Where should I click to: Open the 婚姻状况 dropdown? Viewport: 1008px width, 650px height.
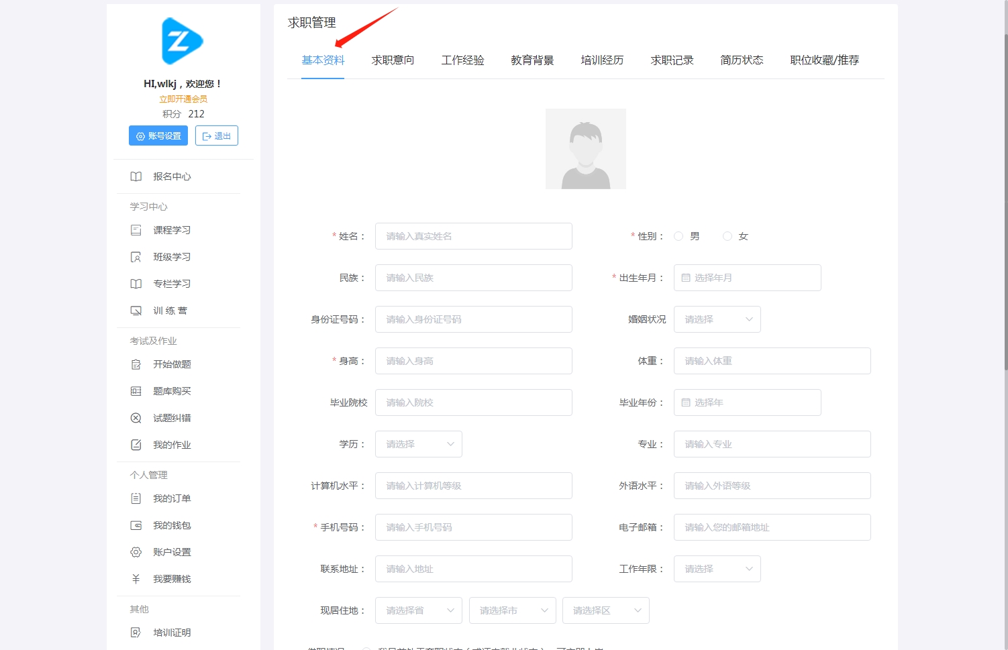tap(717, 319)
